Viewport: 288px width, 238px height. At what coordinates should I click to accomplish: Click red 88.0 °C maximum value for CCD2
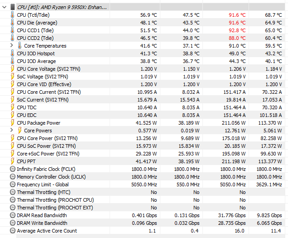237,38
